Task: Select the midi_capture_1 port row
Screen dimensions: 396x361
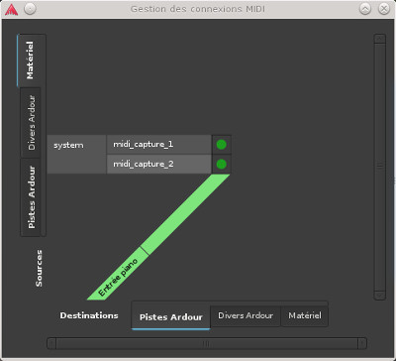Action: [158, 145]
